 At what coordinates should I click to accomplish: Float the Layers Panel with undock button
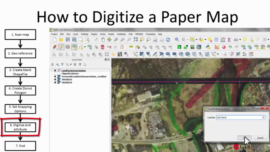tap(105, 60)
